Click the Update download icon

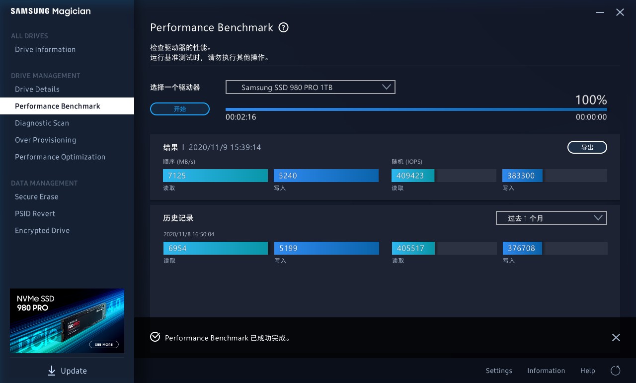(x=52, y=371)
